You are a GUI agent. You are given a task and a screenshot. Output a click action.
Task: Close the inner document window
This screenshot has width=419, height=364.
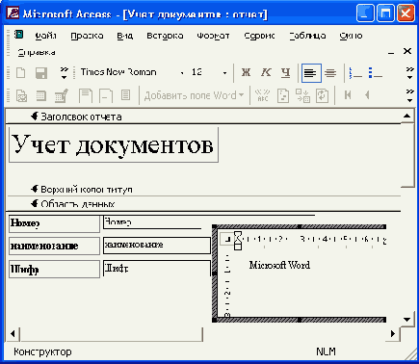pyautogui.click(x=407, y=51)
